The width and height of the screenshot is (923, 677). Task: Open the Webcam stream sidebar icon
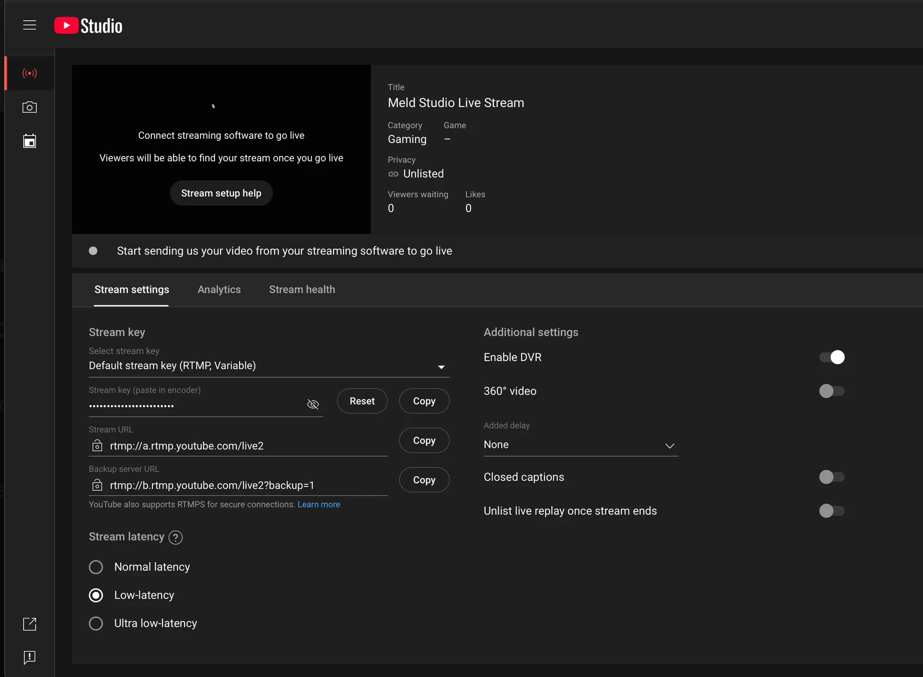pos(29,107)
